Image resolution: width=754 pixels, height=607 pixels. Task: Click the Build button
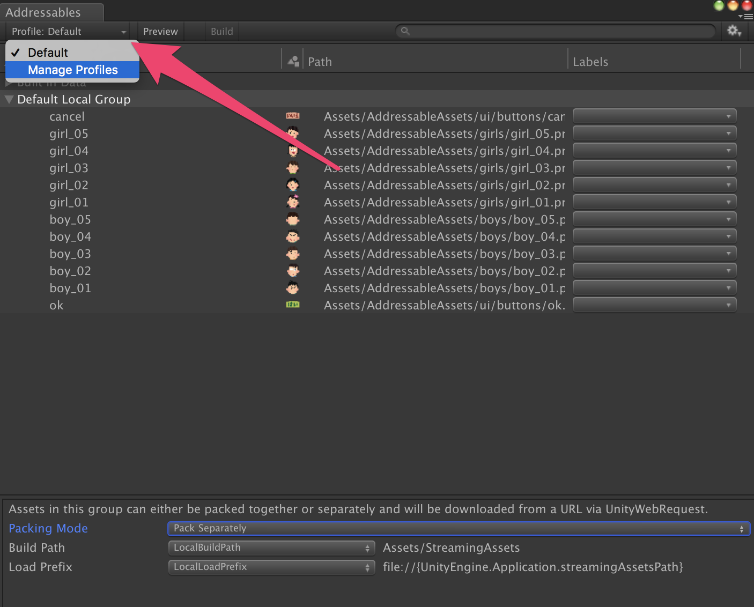click(221, 31)
